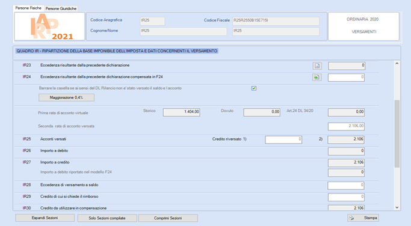Click the ORDINARIA 2020 label
Viewport: 411px width, 226px height.
click(x=362, y=19)
